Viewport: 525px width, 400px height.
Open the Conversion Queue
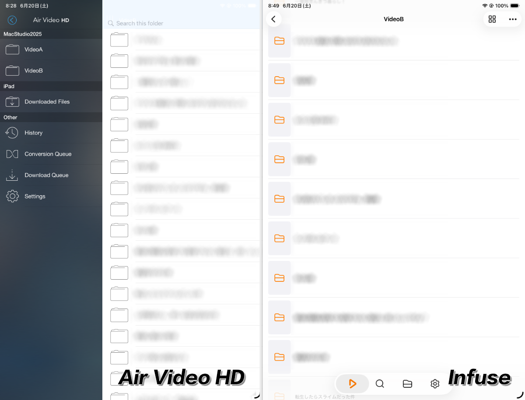tap(51, 154)
